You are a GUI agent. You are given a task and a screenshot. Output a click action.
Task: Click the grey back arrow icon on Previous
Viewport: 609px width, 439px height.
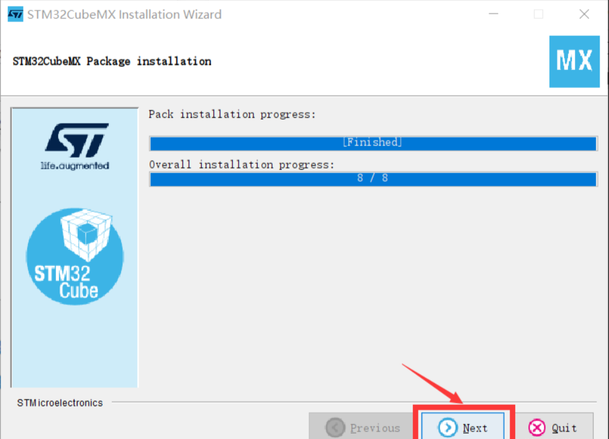335,428
